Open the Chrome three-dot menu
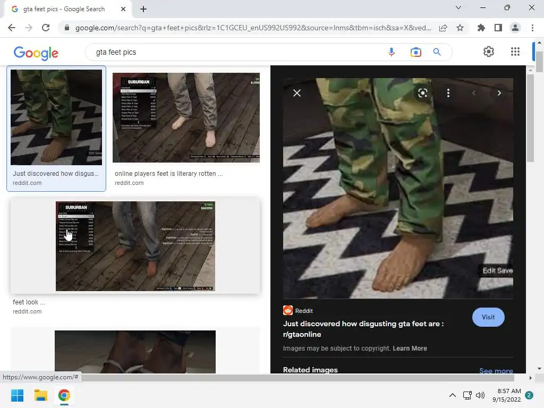The image size is (544, 408). point(532,28)
